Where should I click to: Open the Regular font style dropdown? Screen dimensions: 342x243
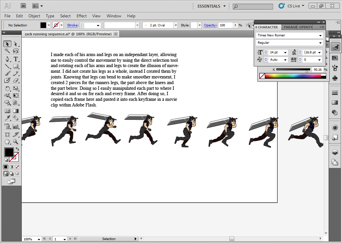320,43
